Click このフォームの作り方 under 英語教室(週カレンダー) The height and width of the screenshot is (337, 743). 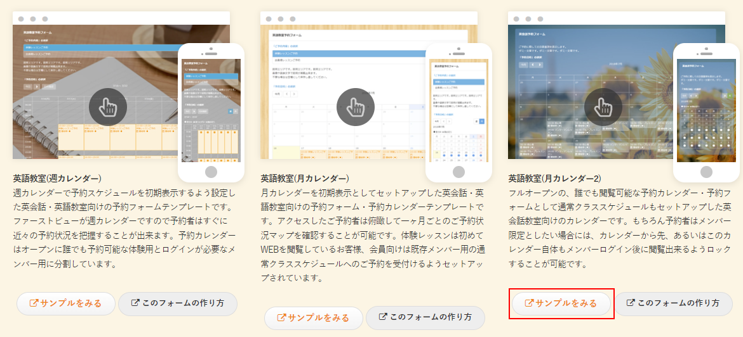click(x=177, y=303)
